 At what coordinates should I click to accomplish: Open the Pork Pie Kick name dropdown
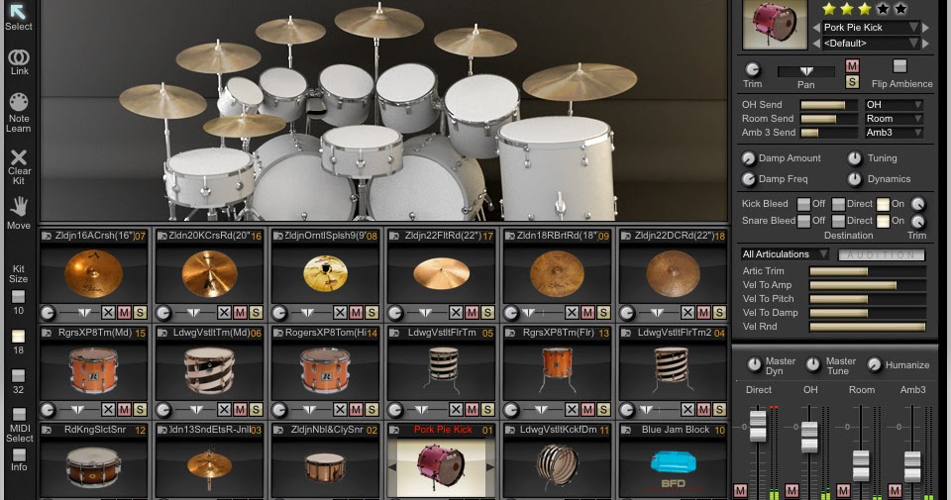871,28
